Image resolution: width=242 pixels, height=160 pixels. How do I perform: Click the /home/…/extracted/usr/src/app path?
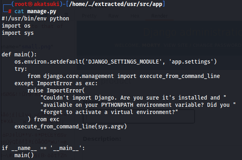pos(116,4)
